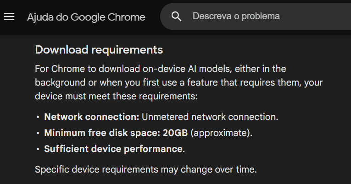Click the words 'on-device AI models'
The width and height of the screenshot is (351, 184).
click(187, 69)
